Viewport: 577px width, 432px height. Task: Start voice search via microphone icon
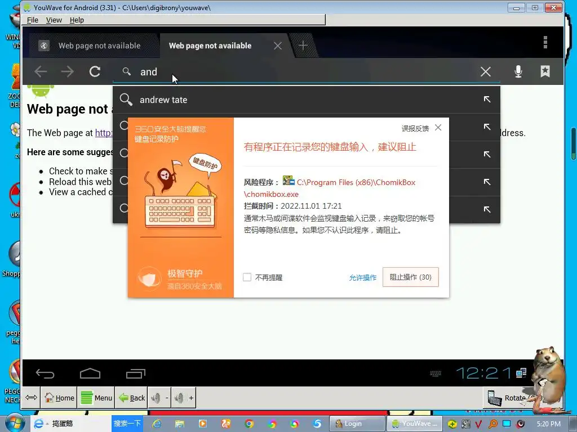(518, 71)
